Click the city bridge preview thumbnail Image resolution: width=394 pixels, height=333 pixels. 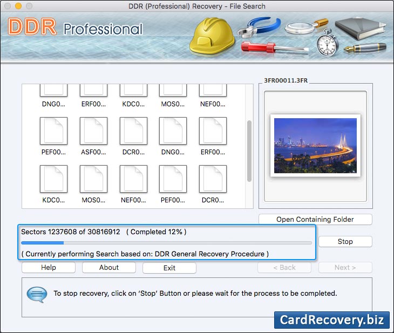[x=315, y=146]
